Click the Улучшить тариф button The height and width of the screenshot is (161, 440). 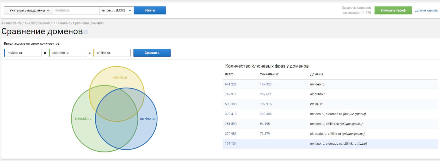tap(393, 10)
